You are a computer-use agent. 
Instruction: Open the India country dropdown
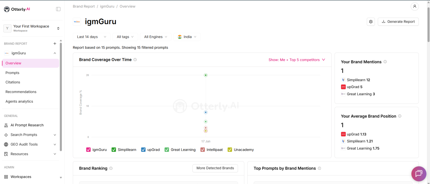click(187, 37)
